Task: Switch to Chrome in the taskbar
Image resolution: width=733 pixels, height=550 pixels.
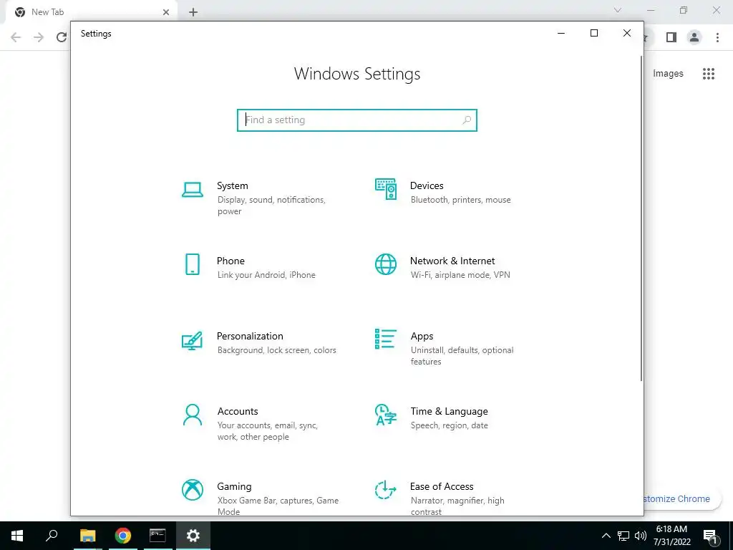Action: pos(123,536)
